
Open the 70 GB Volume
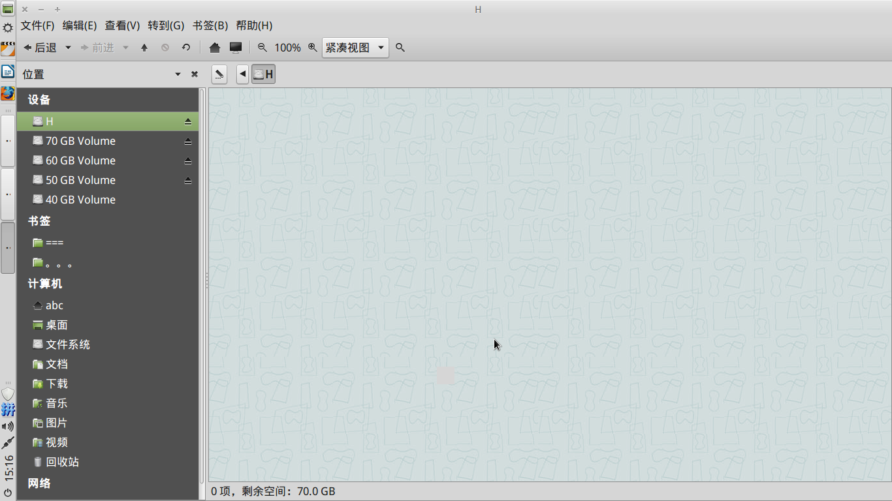tap(108, 141)
